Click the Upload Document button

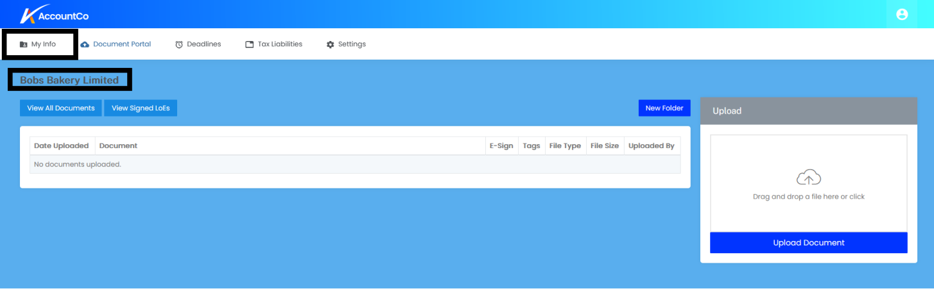tap(809, 243)
